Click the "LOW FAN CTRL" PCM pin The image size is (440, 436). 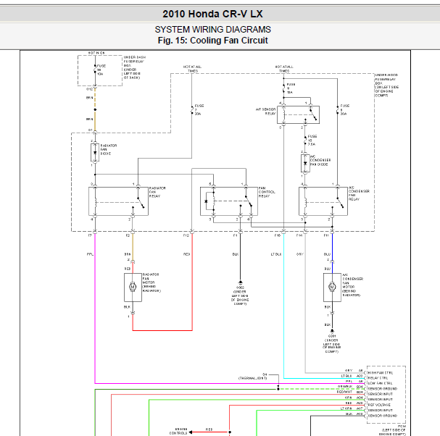click(x=380, y=383)
